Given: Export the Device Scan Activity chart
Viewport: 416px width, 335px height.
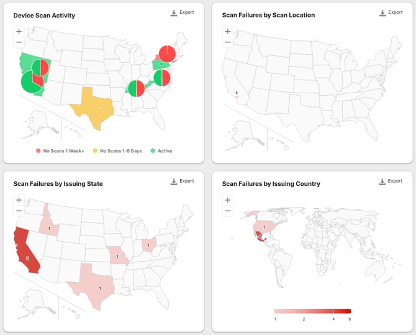Looking at the screenshot, I should coord(183,13).
